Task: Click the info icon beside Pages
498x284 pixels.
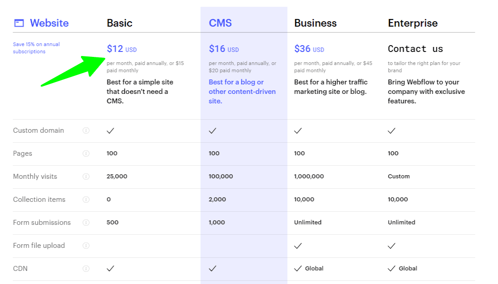Action: [86, 154]
